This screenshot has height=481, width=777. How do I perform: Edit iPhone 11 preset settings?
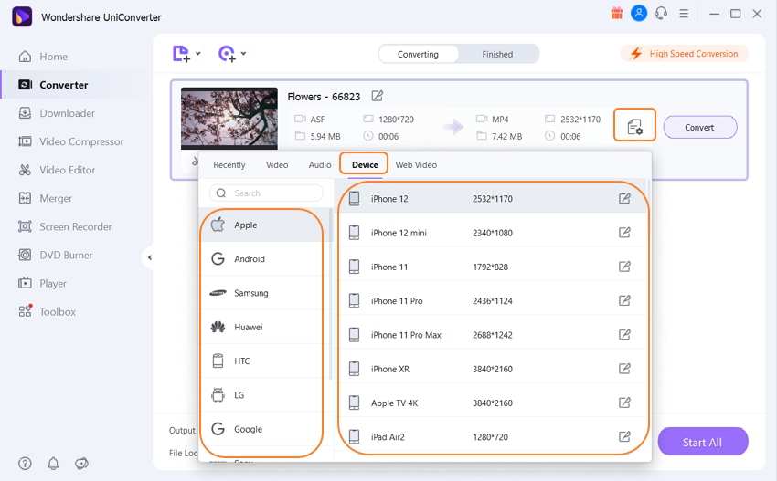pos(624,267)
